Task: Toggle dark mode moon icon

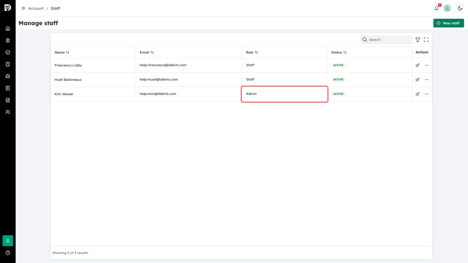Action: point(460,8)
